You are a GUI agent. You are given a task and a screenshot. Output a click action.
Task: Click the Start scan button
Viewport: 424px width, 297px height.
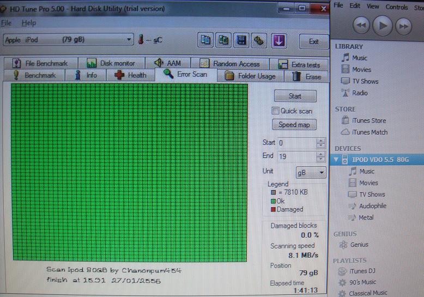295,96
